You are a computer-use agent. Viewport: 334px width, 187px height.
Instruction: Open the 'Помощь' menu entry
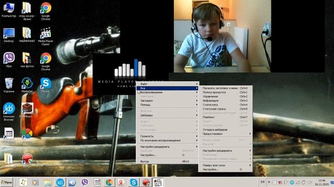168,105
